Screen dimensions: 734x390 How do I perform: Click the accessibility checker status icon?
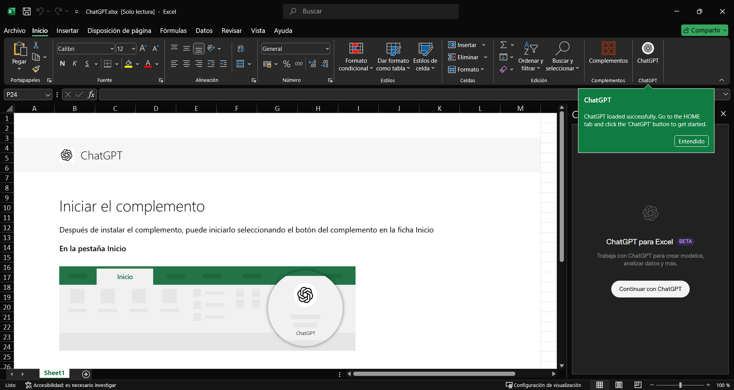(28, 385)
